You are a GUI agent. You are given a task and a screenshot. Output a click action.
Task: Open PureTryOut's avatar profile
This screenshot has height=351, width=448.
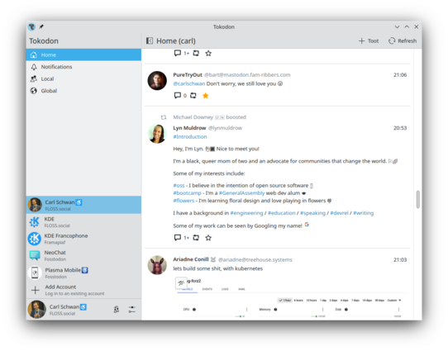157,80
